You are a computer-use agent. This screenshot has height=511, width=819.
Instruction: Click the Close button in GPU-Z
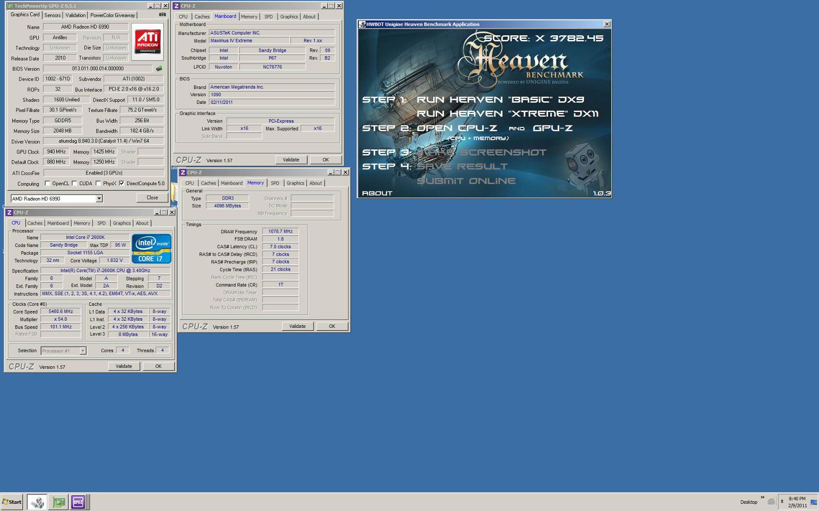coord(152,197)
